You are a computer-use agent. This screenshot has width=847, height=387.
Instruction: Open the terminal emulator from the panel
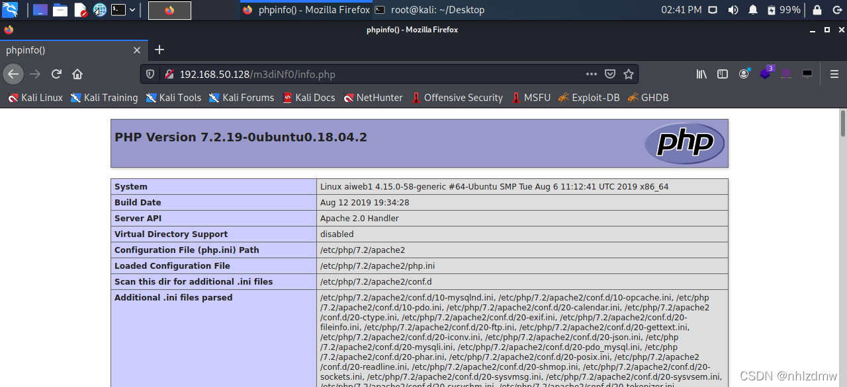tap(118, 10)
